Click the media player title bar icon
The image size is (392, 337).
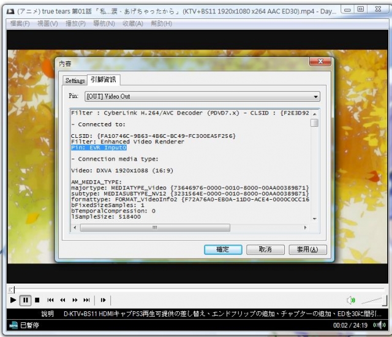10,11
